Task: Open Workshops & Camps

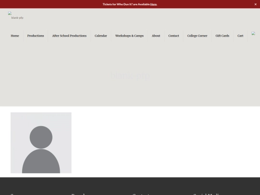Action: pyautogui.click(x=130, y=36)
